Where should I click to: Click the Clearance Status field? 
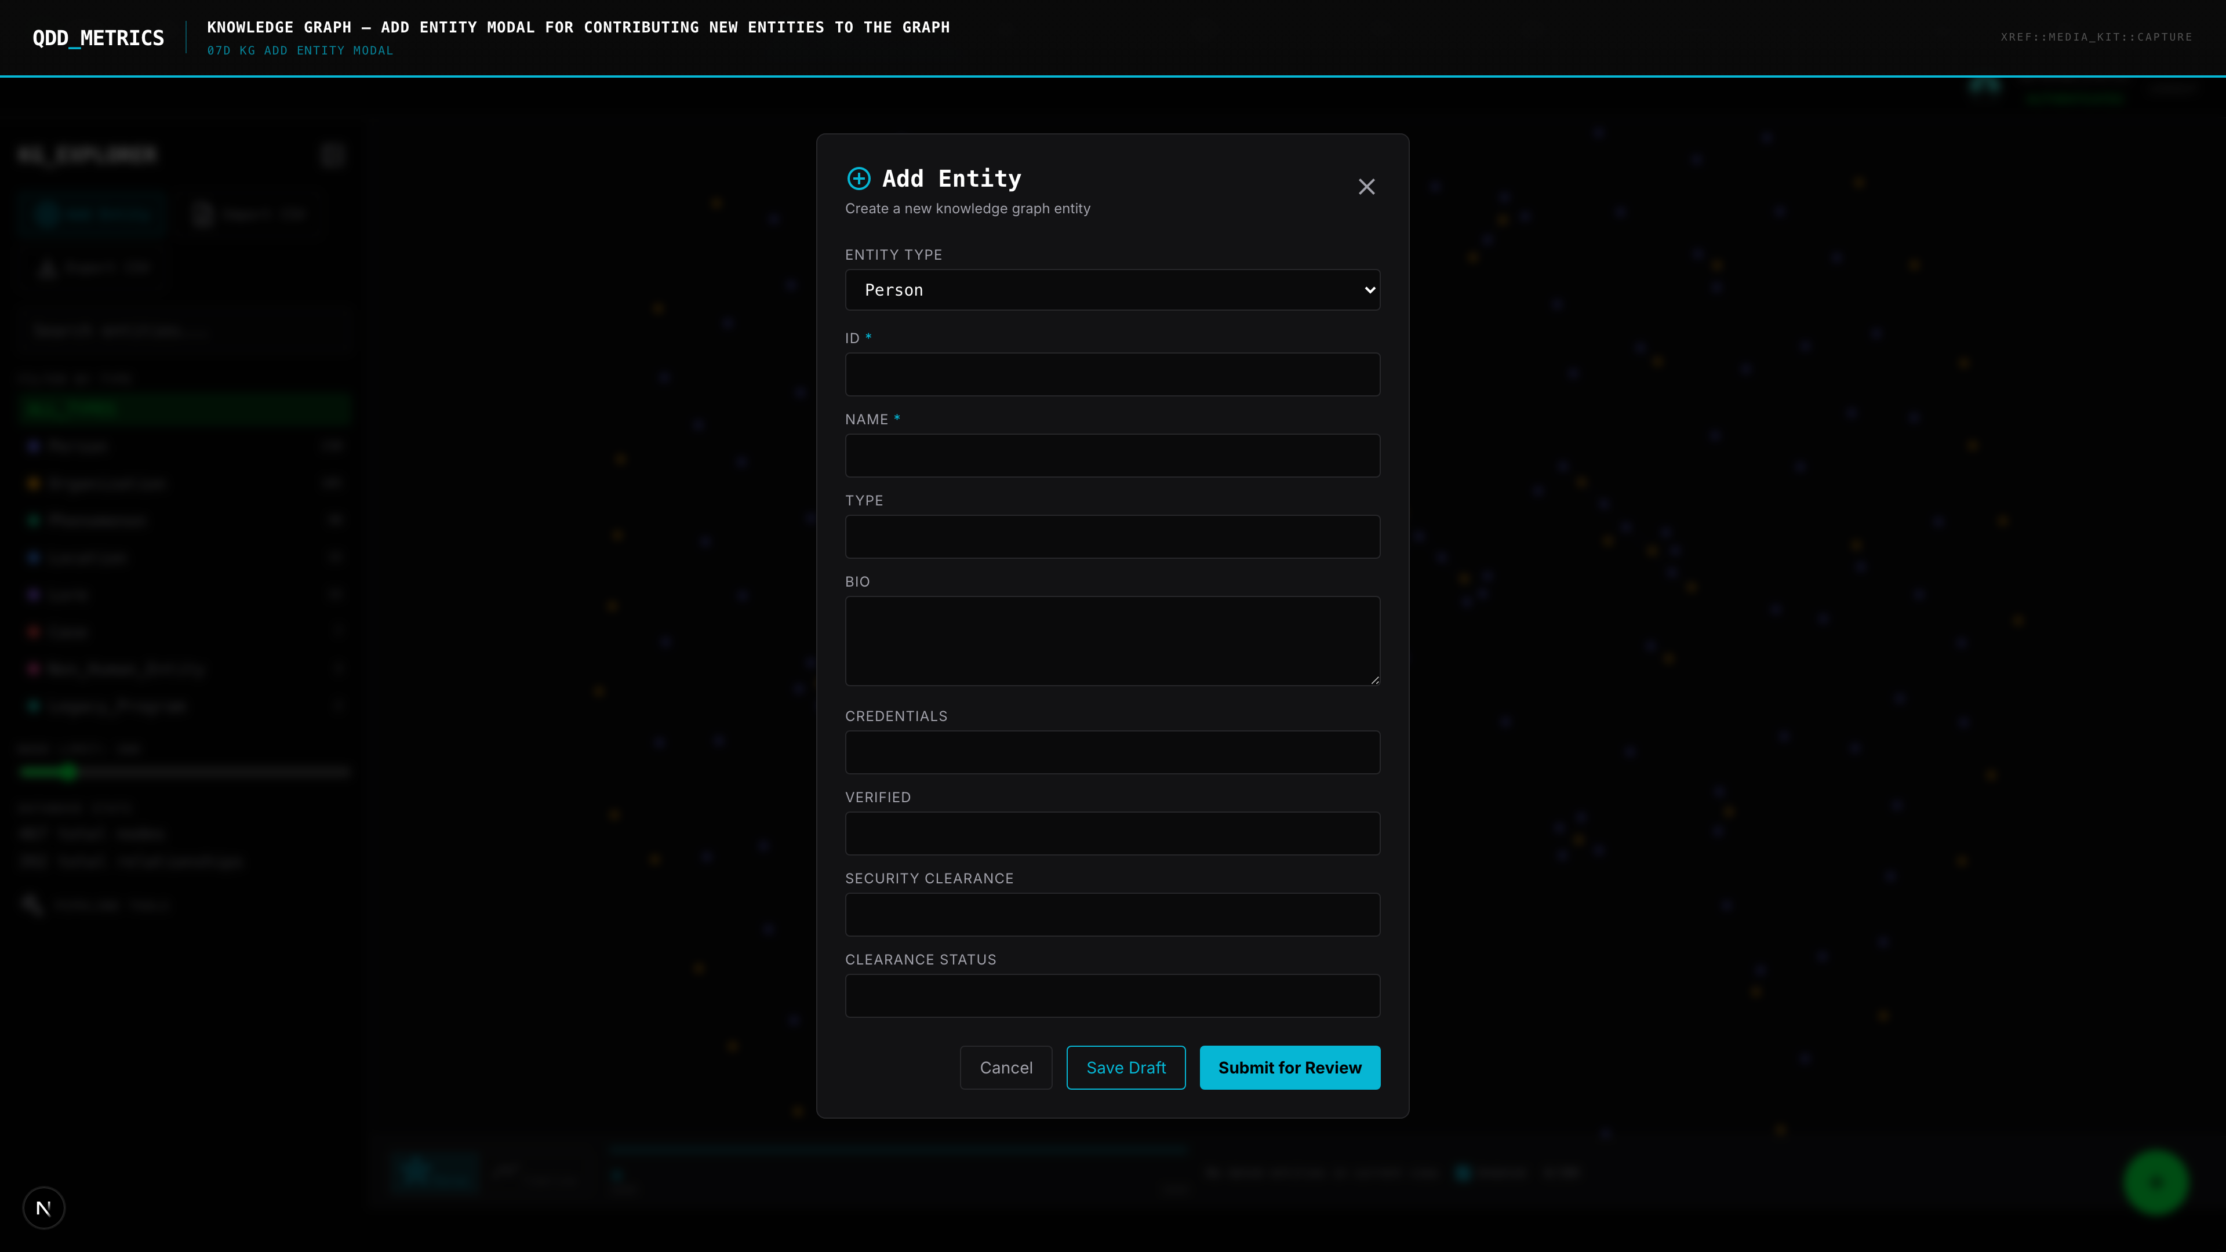point(1111,996)
